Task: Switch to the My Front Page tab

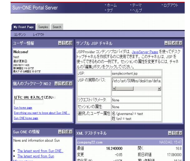Action: [23, 27]
